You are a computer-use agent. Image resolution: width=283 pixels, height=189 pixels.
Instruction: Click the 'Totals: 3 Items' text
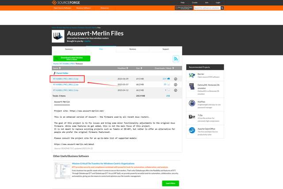tap(59, 96)
